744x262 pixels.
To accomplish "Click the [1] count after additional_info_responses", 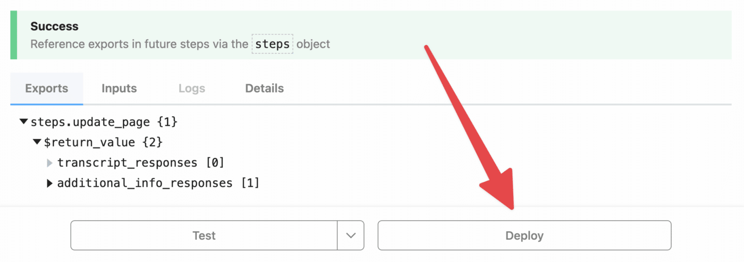I will pyautogui.click(x=250, y=184).
